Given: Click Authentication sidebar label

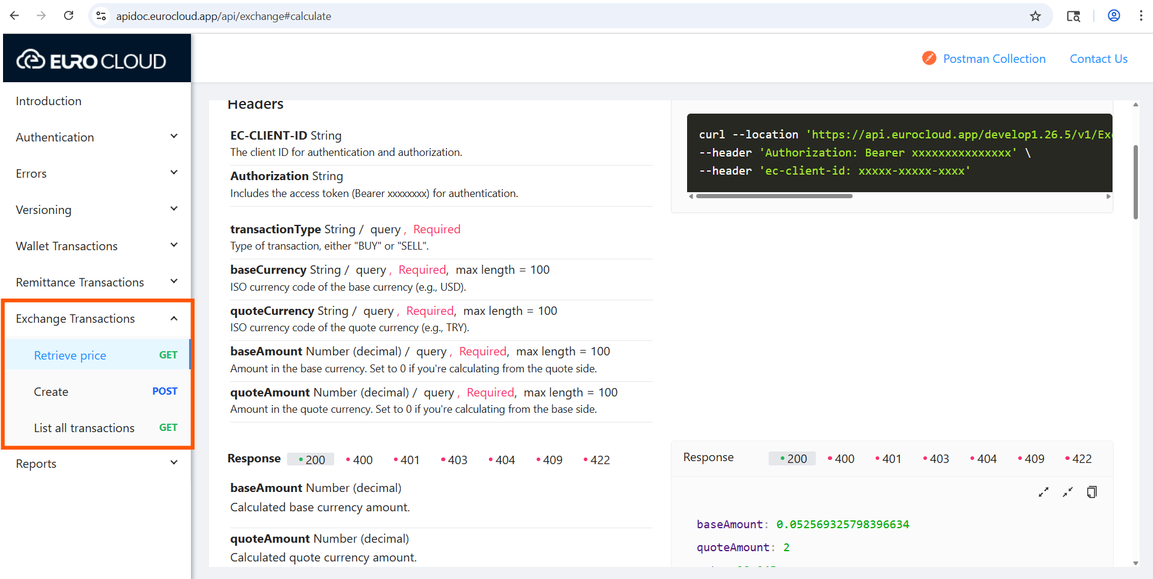Looking at the screenshot, I should 55,137.
